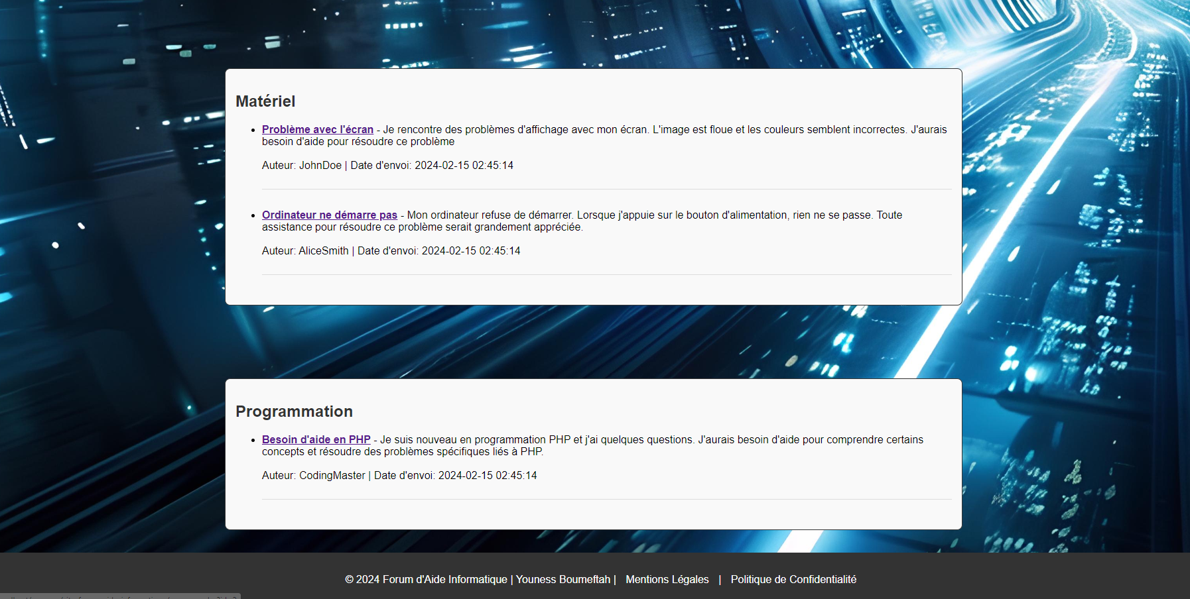This screenshot has width=1190, height=599.
Task: Click the author name AliceSmith
Action: (x=323, y=251)
